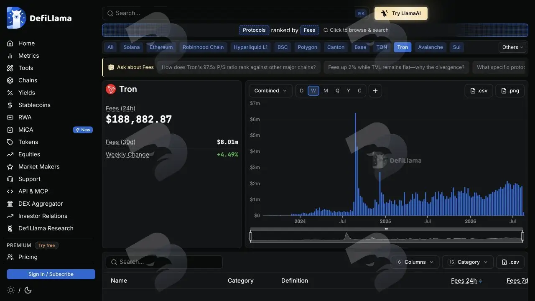Screen dimensions: 535x301
Task: Select the Avalanche chain tab
Action: 431,47
